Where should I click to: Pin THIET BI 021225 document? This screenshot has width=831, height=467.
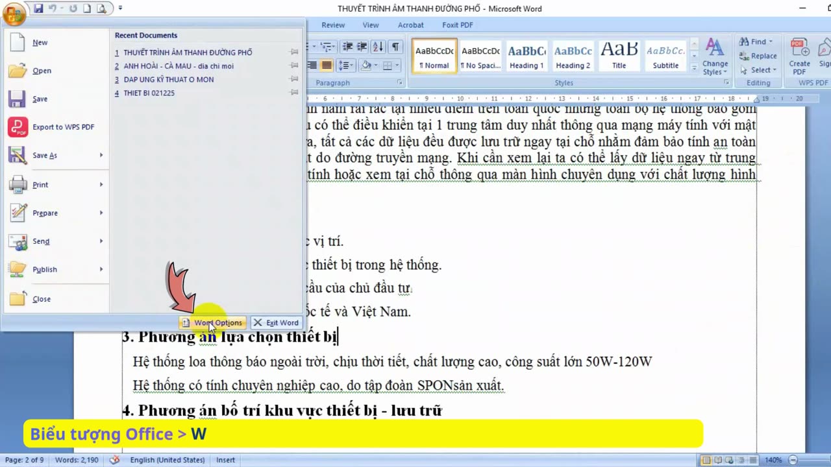click(294, 93)
